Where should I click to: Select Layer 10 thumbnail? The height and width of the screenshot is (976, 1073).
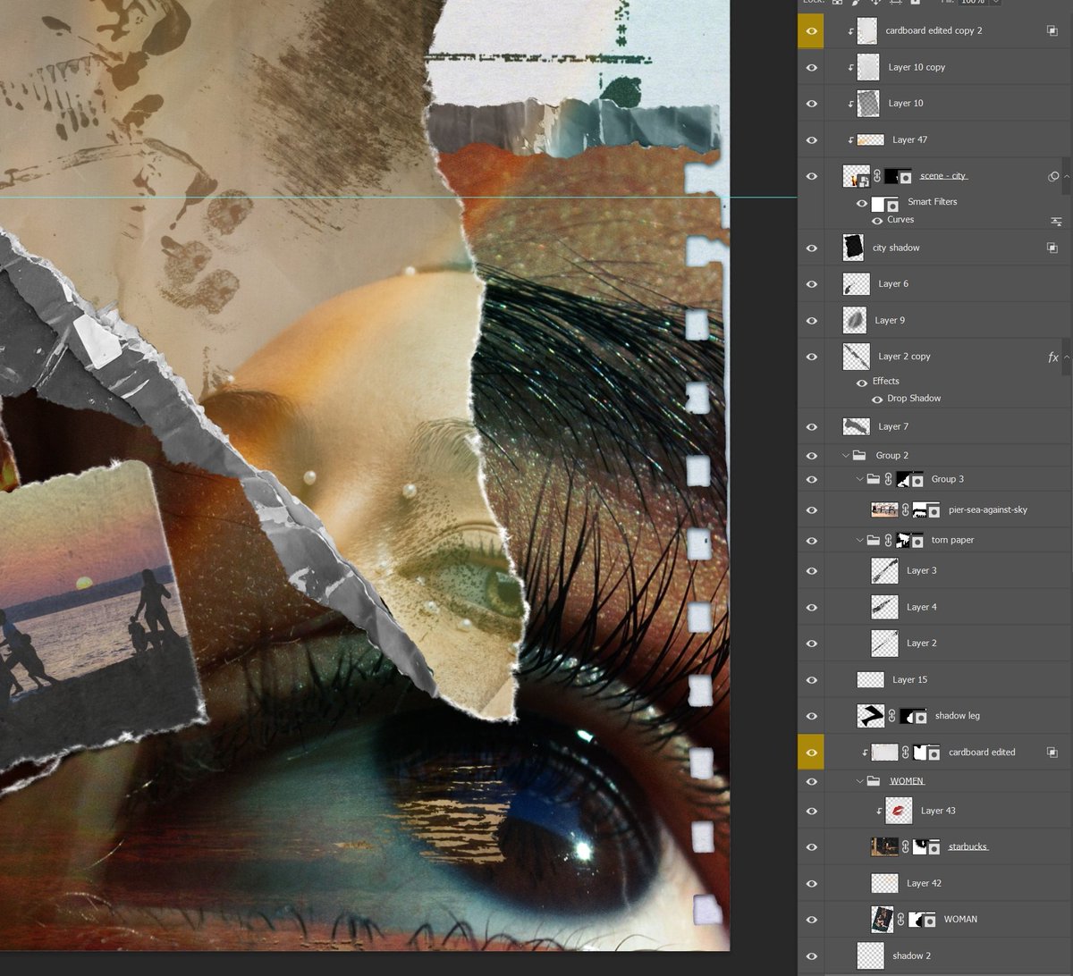[868, 104]
